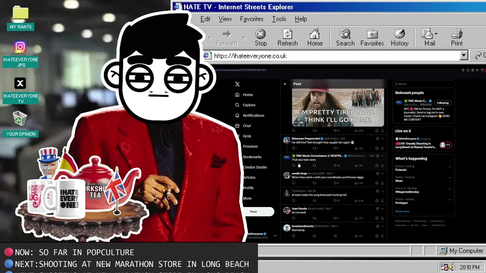Open options for the Polanski trend
The width and height of the screenshot is (486, 273).
click(x=450, y=166)
